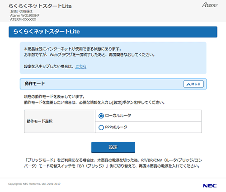Select the PPPoEルータ radio button

click(x=101, y=127)
